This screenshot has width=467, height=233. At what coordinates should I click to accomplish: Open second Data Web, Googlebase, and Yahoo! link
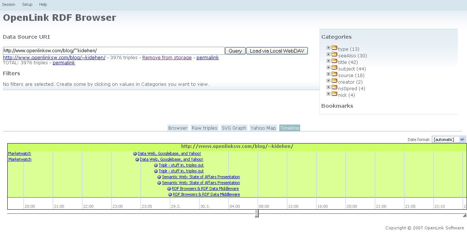pos(172,160)
